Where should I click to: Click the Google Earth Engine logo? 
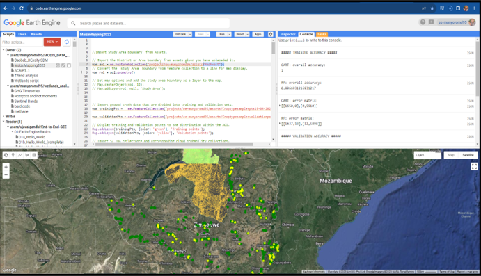[x=32, y=23]
